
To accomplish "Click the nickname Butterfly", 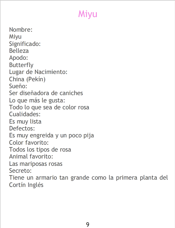I will 21,65.
